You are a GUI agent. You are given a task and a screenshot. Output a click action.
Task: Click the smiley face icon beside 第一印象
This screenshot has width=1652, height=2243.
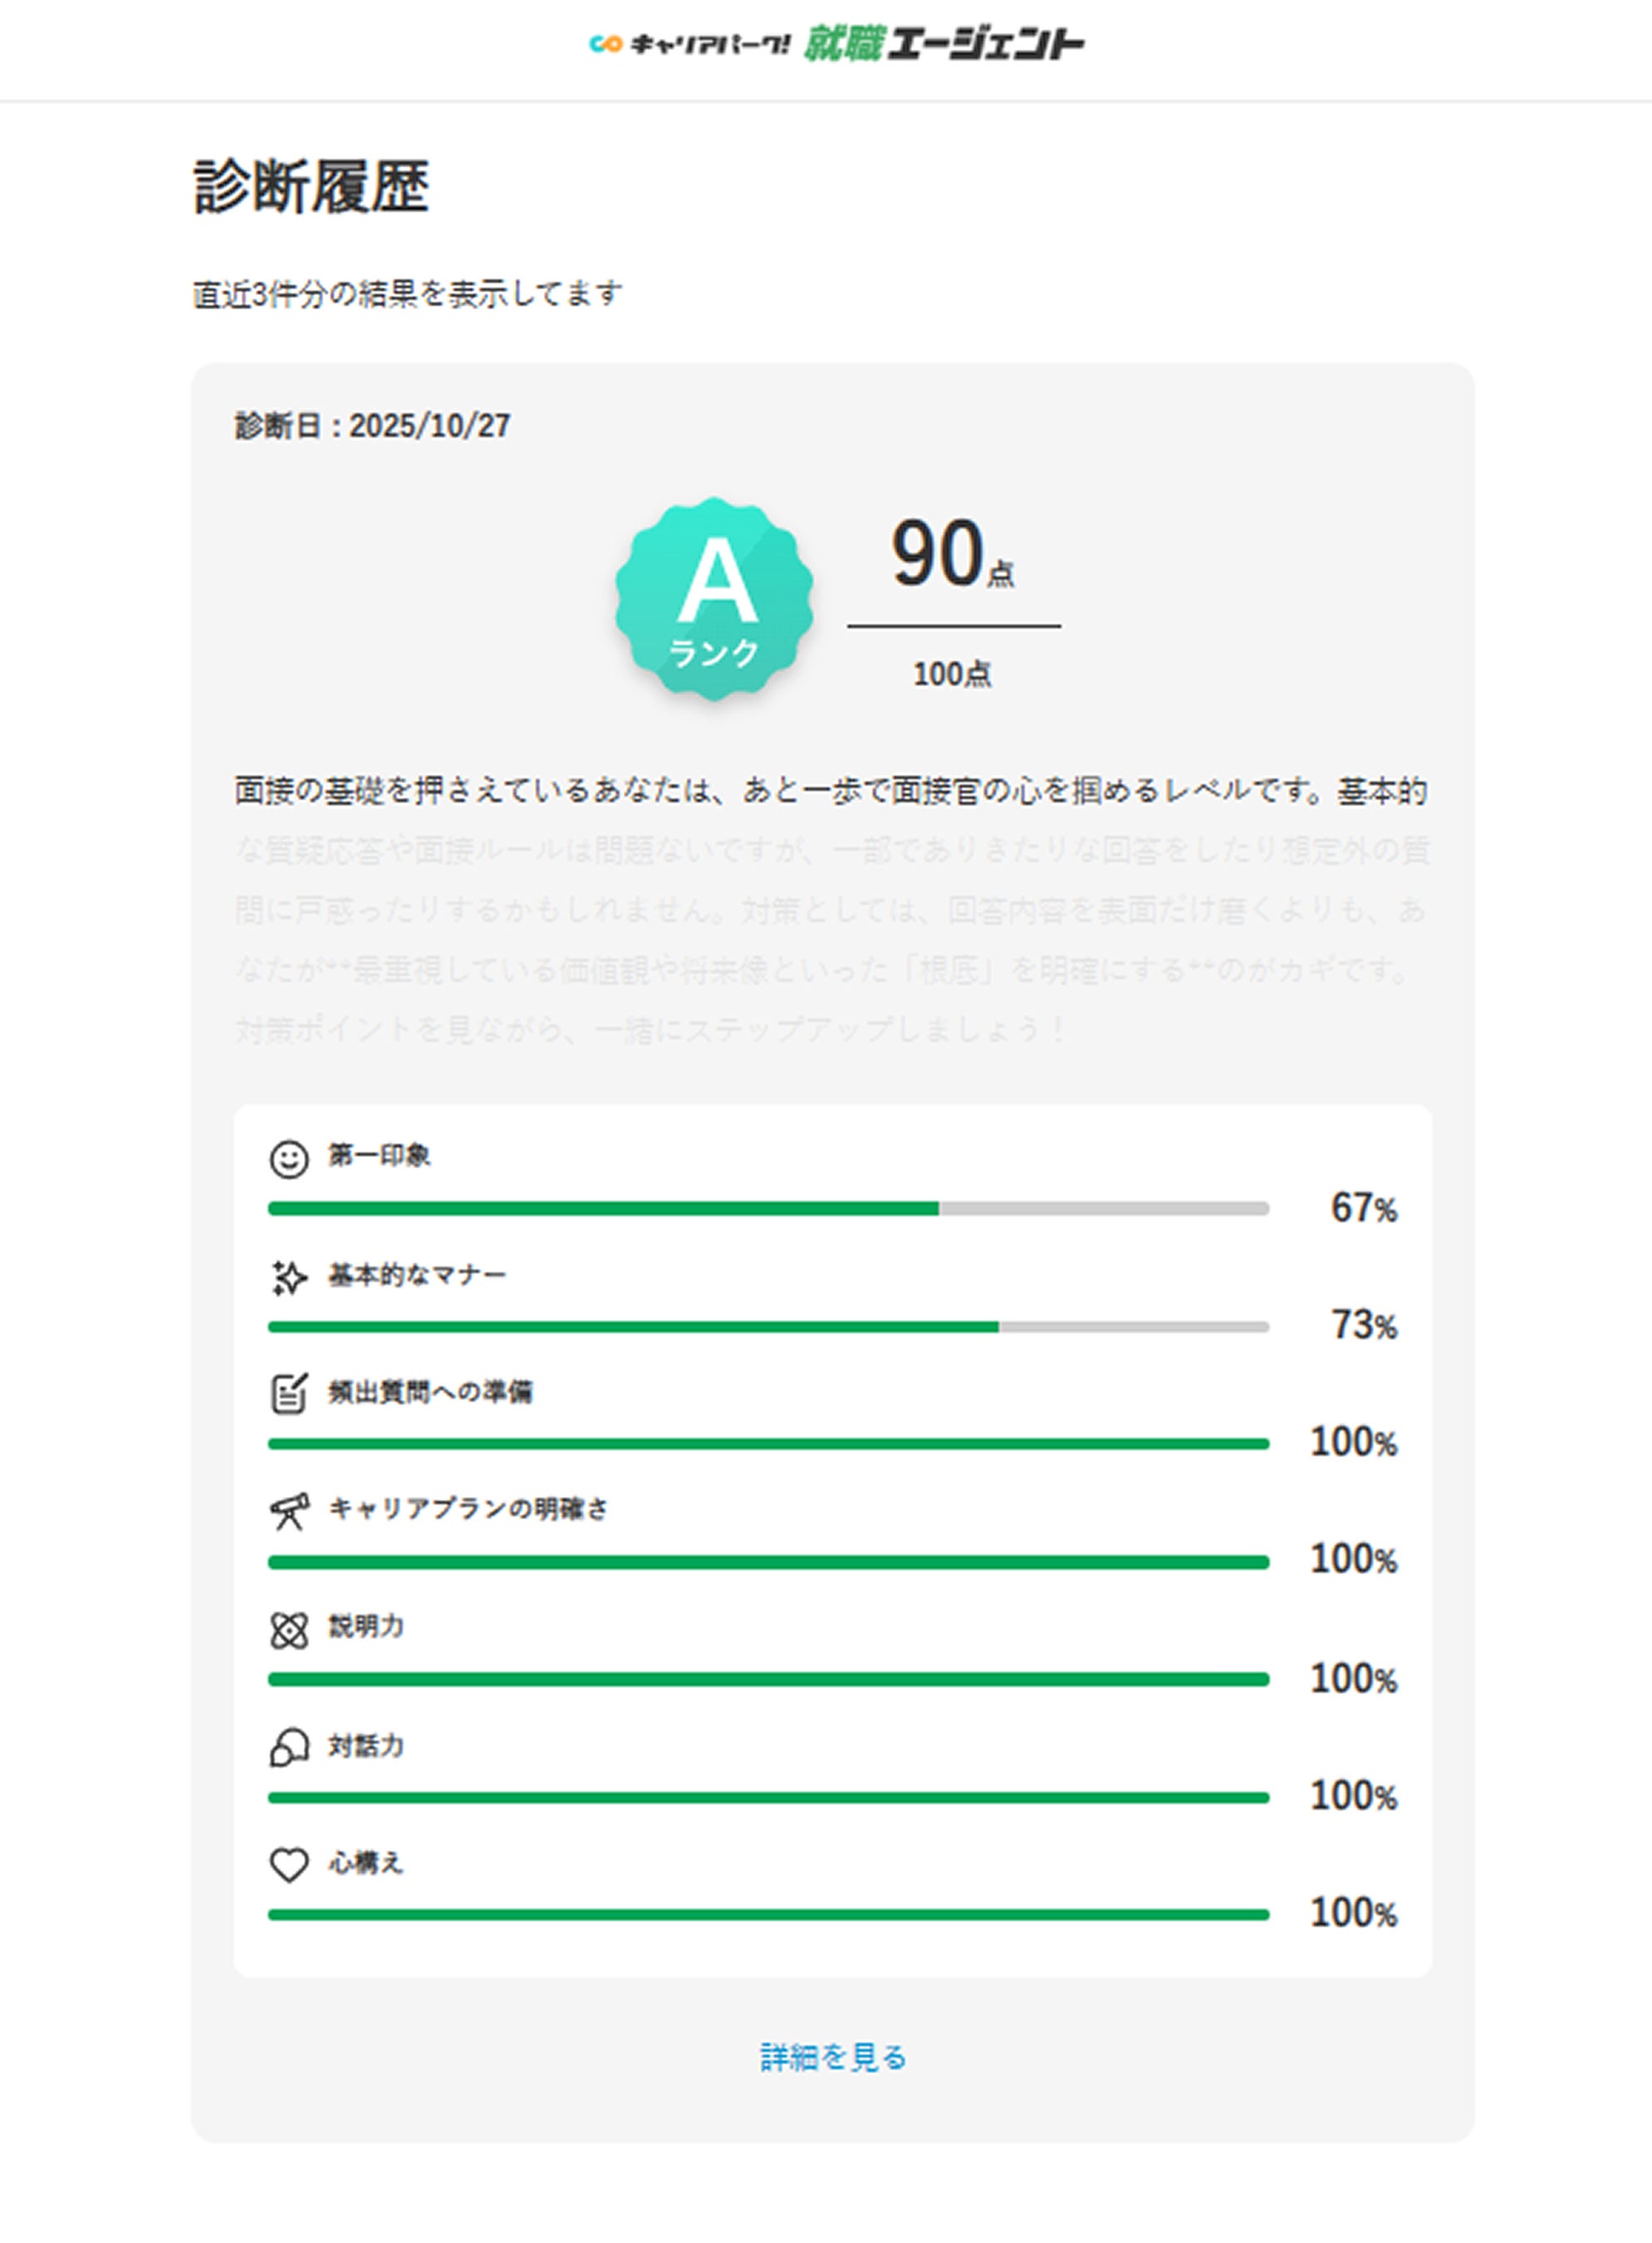[289, 1159]
